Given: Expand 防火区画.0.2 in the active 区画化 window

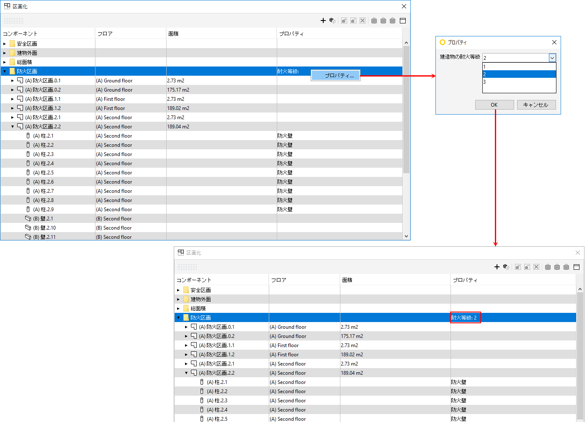Looking at the screenshot, I should (x=13, y=90).
